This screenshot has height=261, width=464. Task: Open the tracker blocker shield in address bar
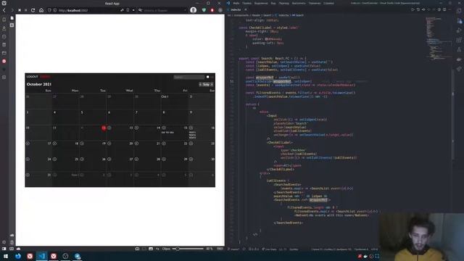coord(49,10)
